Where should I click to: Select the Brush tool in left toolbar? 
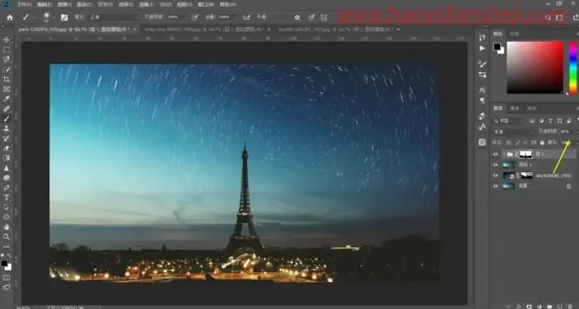tap(7, 118)
